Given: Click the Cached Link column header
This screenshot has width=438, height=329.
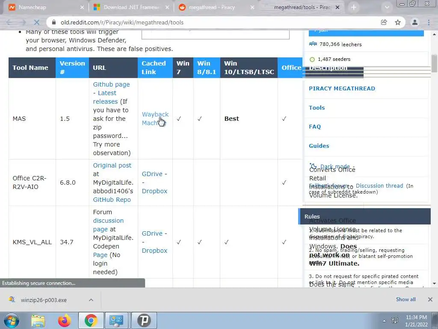Looking at the screenshot, I should click(x=155, y=68).
